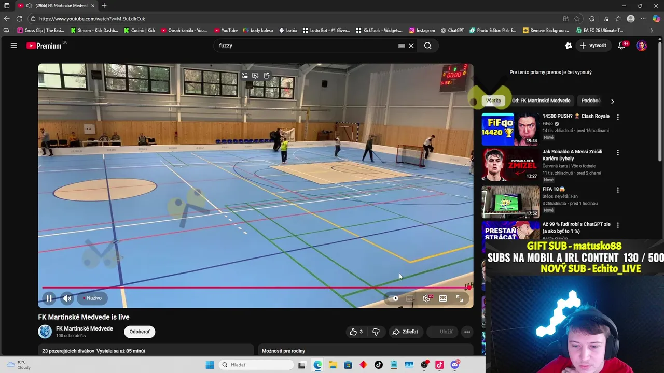Select the Všetko filter chip

click(493, 101)
